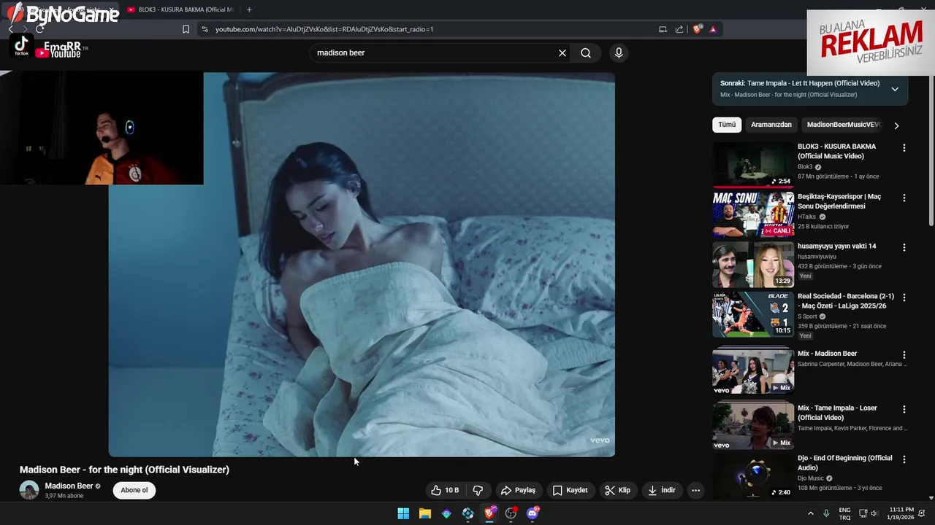The image size is (935, 525).
Task: Click the Madison Beer video player
Action: click(362, 264)
